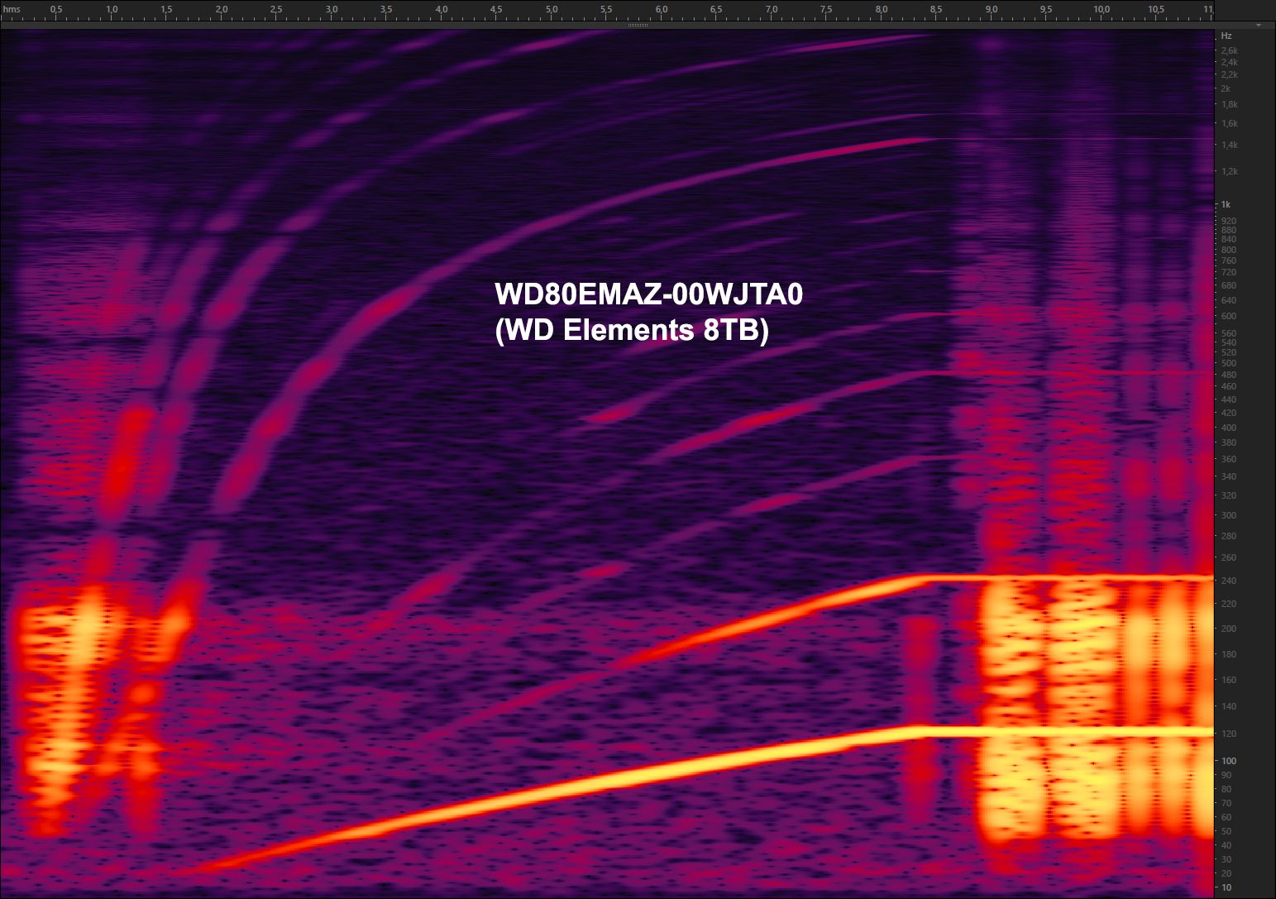Select the small triangle icon above the Hz label
Viewport: 1276px width, 899px height.
pyautogui.click(x=1258, y=26)
